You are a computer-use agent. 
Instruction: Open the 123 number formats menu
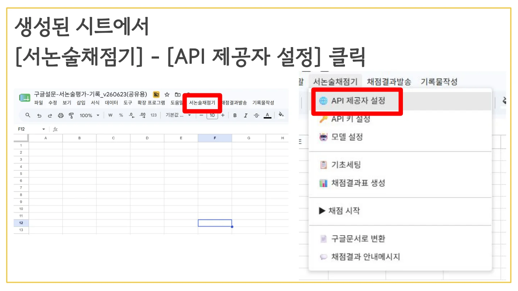click(154, 115)
